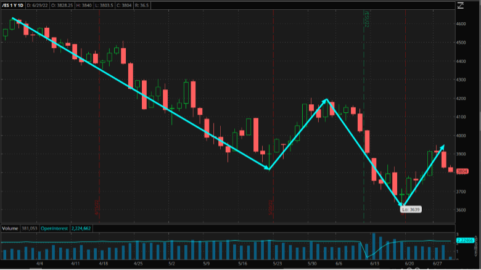Select the low price L: 3803.5
Image resolution: width=481 pixels, height=270 pixels.
coord(104,6)
